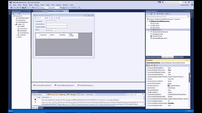
Task: Click the Search Solution Explorer field
Action: tap(168, 16)
